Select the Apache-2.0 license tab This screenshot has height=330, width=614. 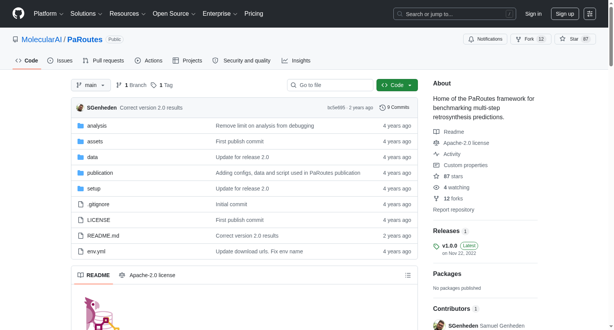(x=147, y=275)
